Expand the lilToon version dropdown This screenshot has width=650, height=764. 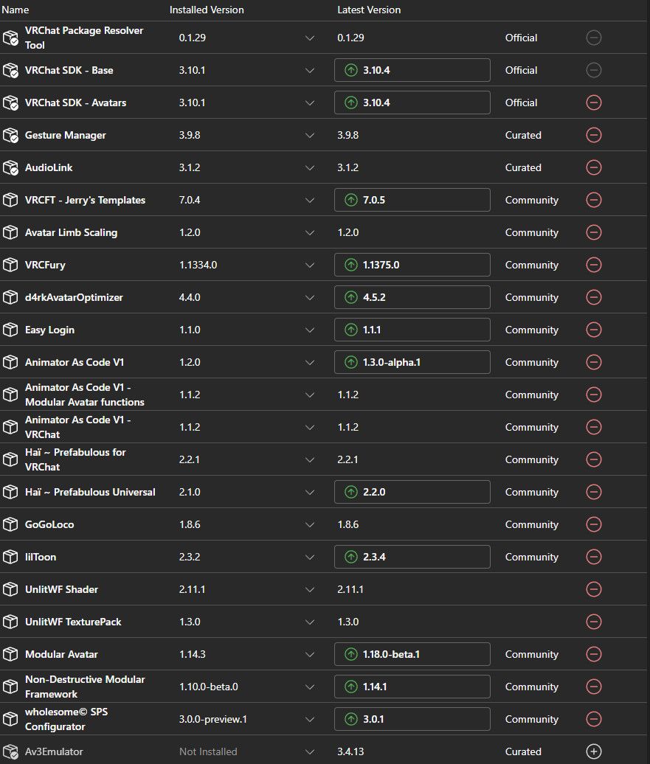(x=310, y=557)
